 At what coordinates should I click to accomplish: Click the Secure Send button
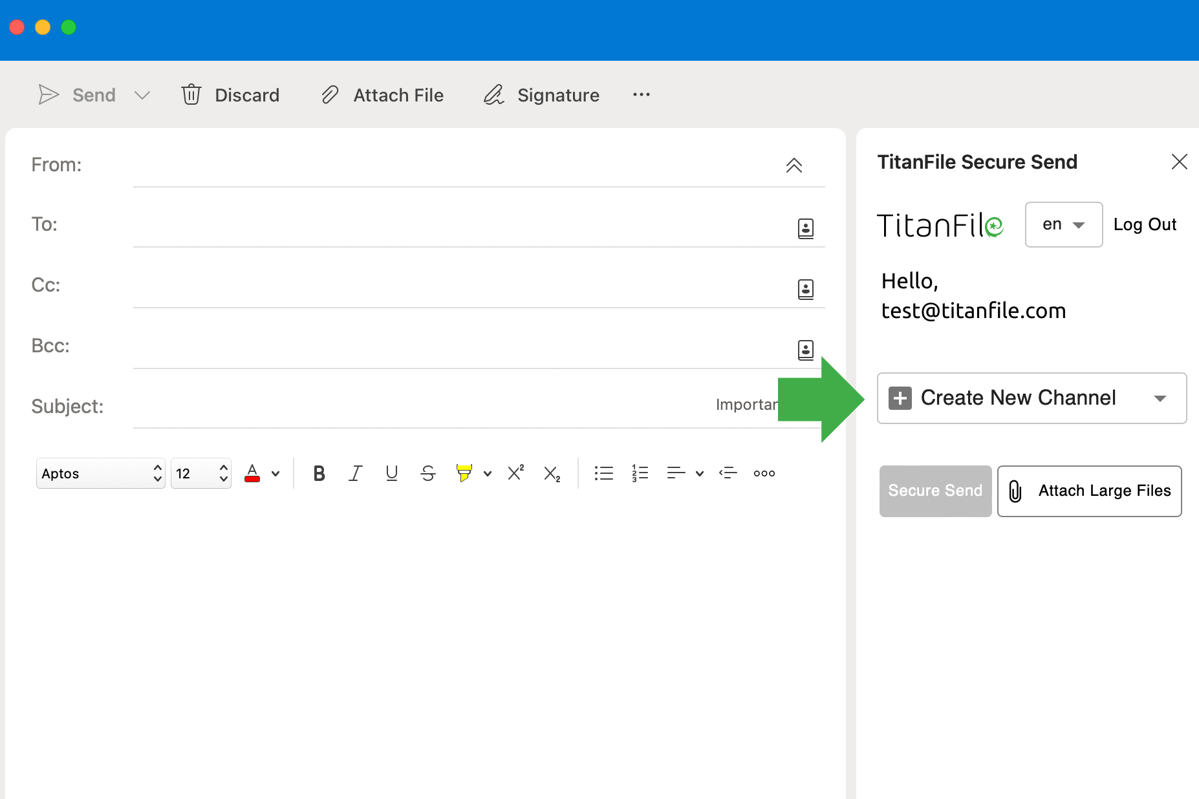pyautogui.click(x=935, y=491)
